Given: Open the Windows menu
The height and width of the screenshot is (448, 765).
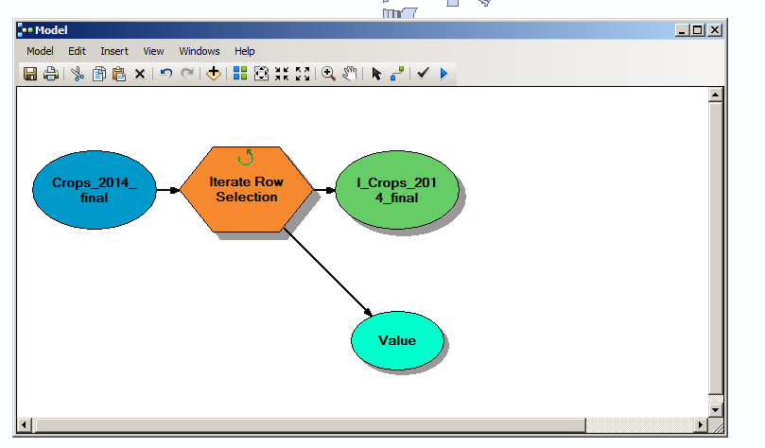Looking at the screenshot, I should click(x=200, y=51).
